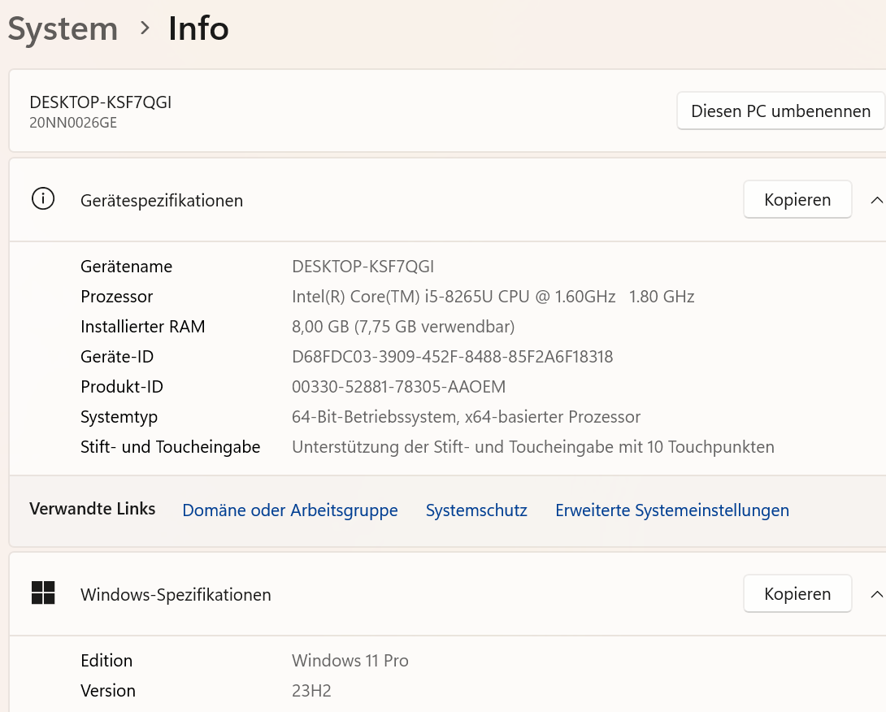Screen dimensions: 886x712
Task: Click the model number 20NN0026GE
Action: click(x=73, y=123)
